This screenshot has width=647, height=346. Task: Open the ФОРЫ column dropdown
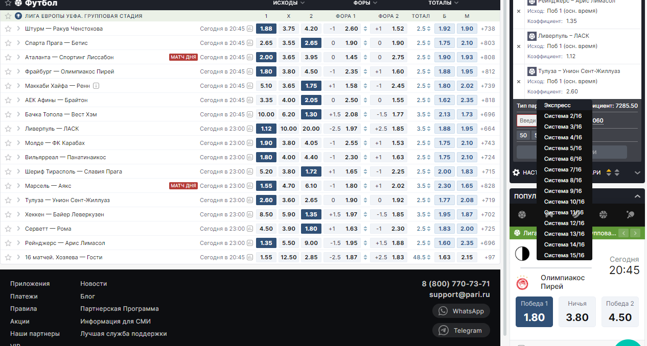click(365, 3)
